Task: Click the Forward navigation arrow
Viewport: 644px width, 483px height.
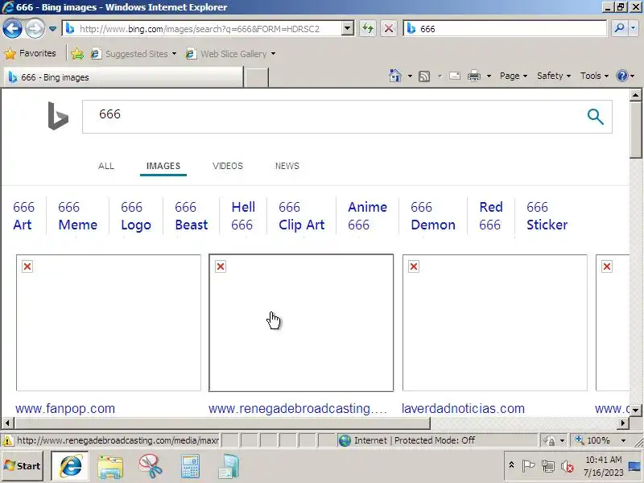Action: click(x=35, y=29)
